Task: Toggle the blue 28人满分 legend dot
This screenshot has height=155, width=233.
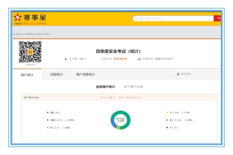Action: [47, 113]
